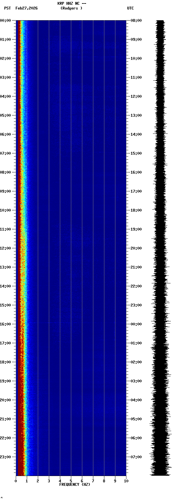Viewport: 174px width, 501px height.
Task: Select the PST time label '21:00'
Action: pyautogui.click(x=5, y=419)
